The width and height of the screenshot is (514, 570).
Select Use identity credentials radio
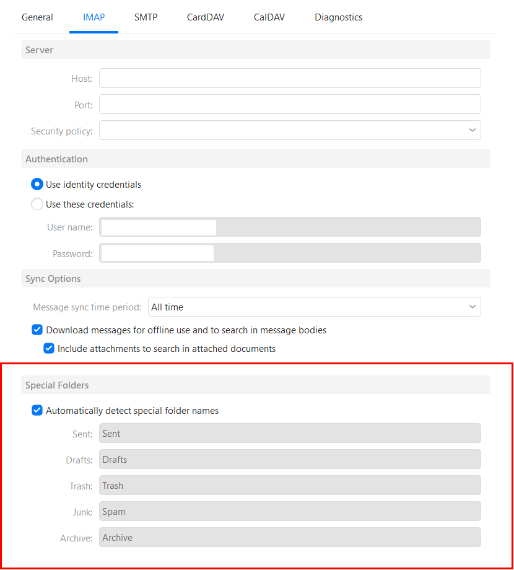pos(37,184)
